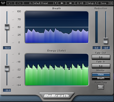Click the DeBreath plugin logo
Viewport: 114px width, 102px height.
coord(56,95)
